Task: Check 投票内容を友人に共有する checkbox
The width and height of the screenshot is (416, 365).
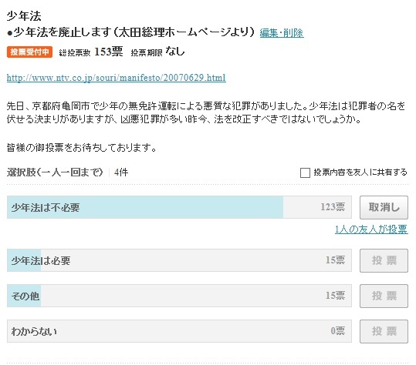Action: (x=305, y=172)
